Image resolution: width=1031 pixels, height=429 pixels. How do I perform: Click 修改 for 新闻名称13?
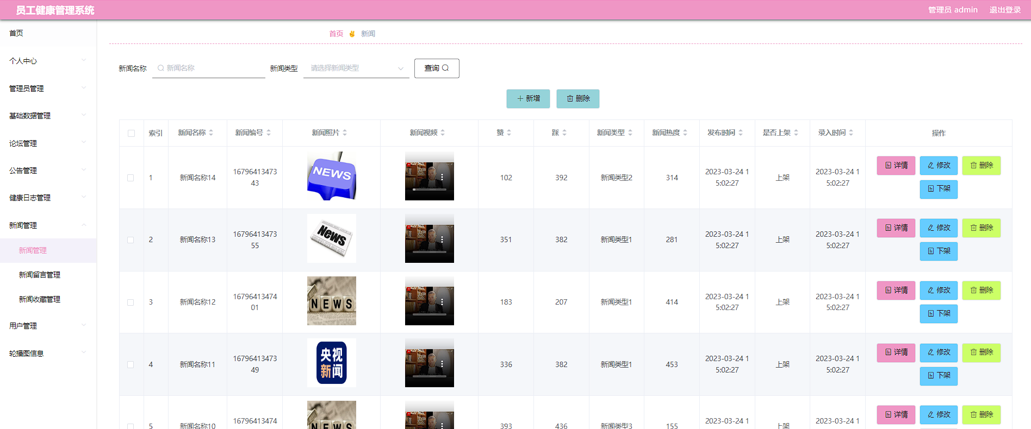pyautogui.click(x=939, y=228)
